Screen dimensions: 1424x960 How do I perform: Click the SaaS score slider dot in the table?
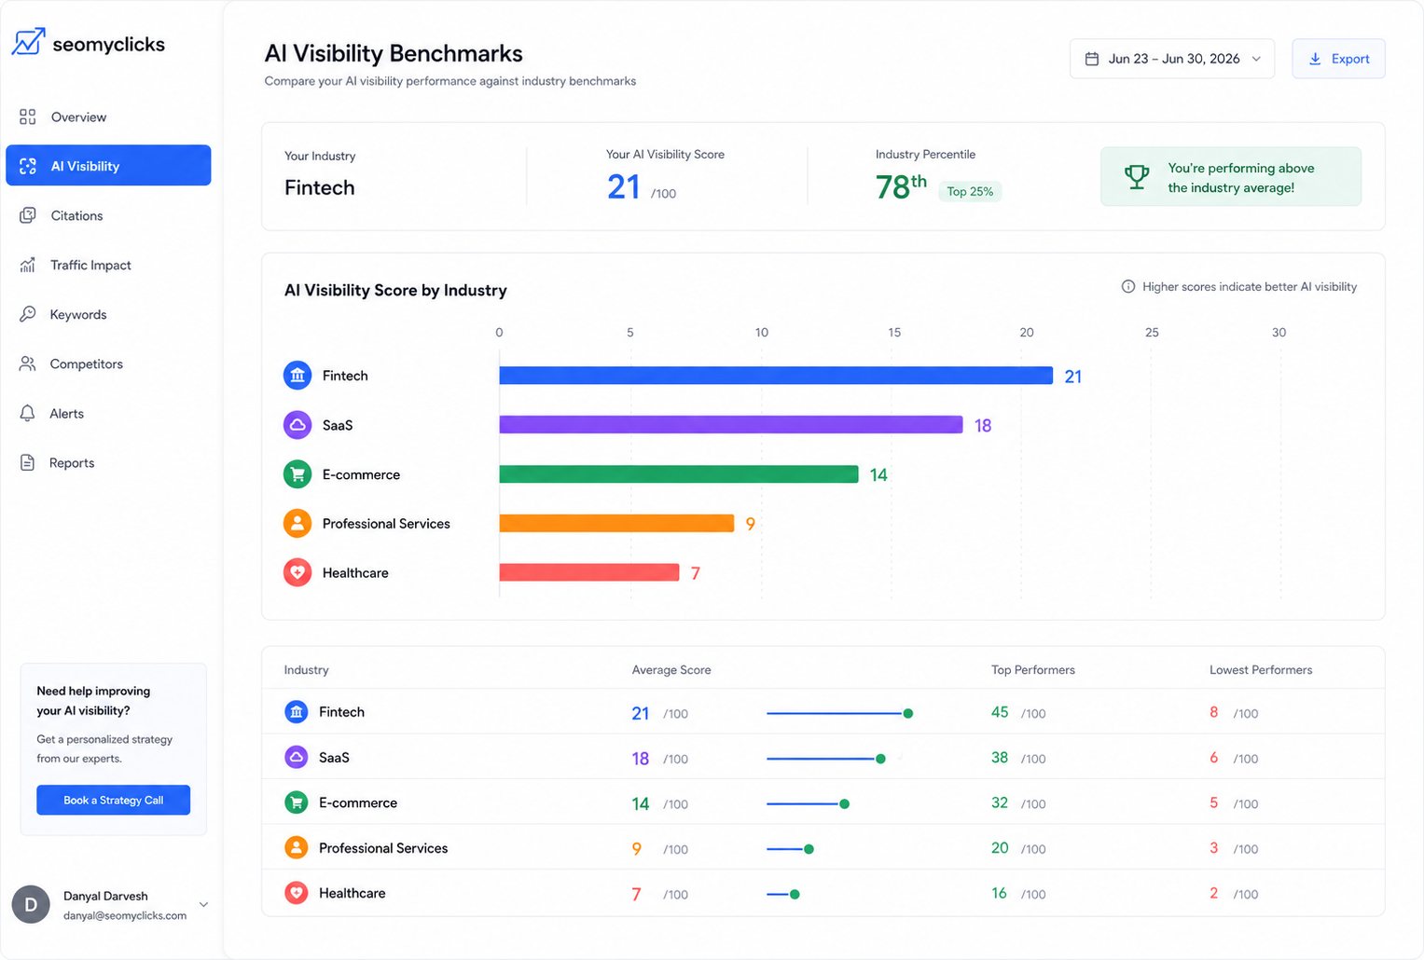click(x=880, y=759)
